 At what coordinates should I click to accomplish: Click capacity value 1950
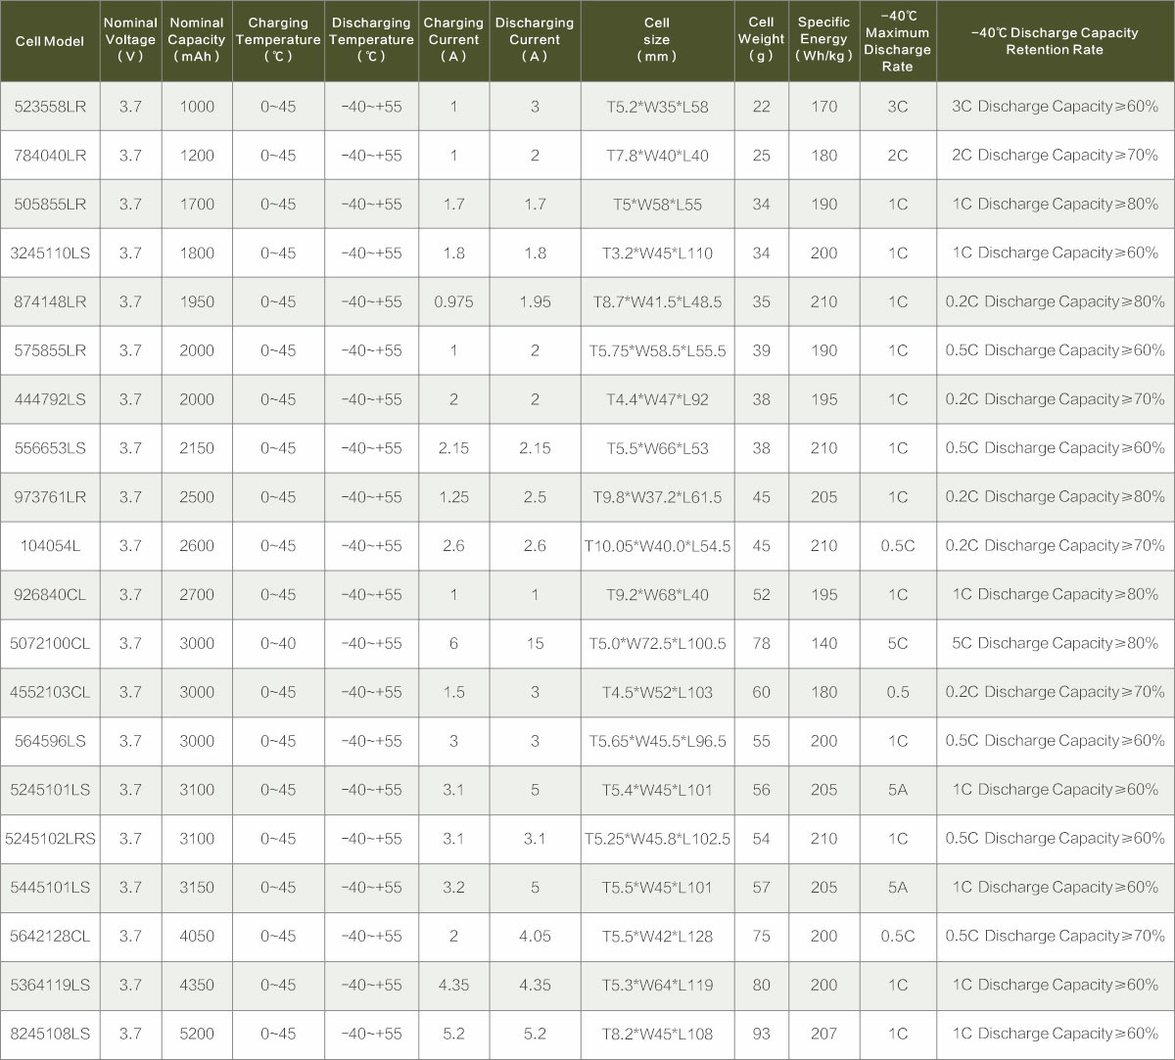(197, 302)
